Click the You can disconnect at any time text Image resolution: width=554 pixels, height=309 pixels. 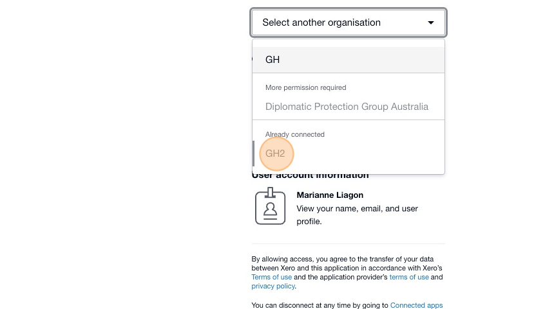pyautogui.click(x=320, y=305)
